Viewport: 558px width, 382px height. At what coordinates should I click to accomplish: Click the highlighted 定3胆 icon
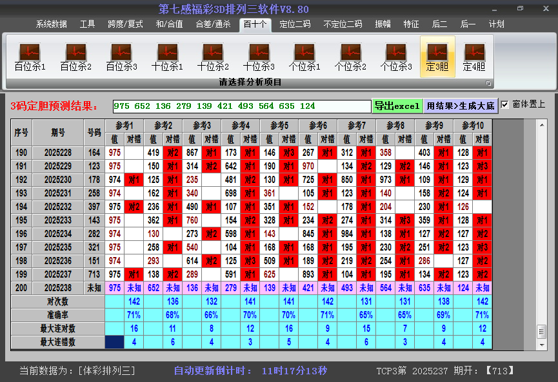click(x=437, y=57)
